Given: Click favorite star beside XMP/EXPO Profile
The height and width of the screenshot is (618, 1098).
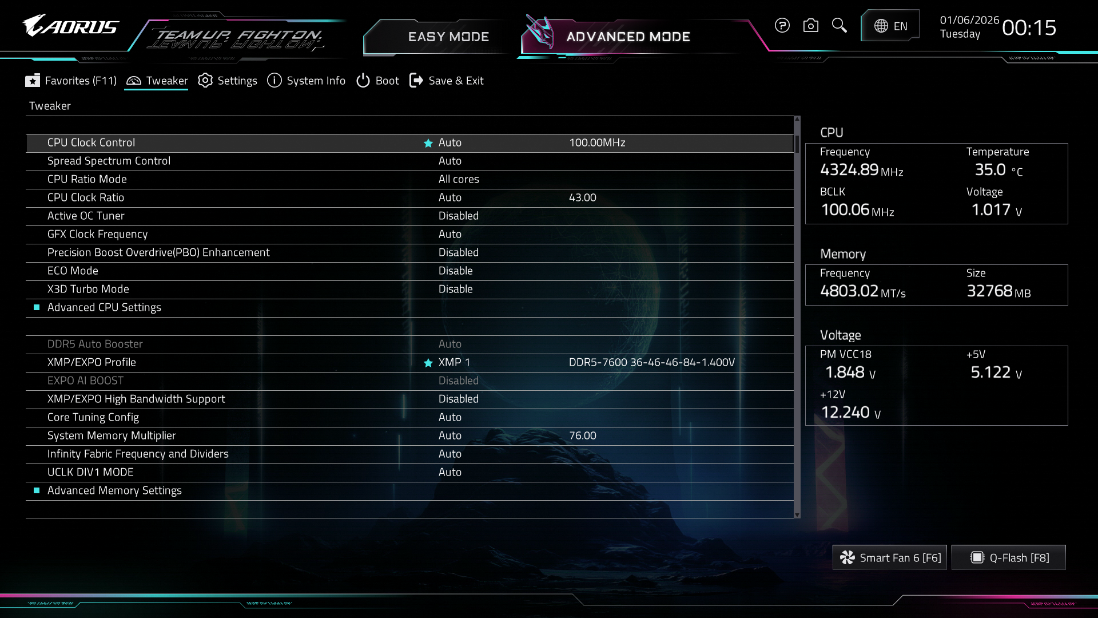Looking at the screenshot, I should click(428, 363).
